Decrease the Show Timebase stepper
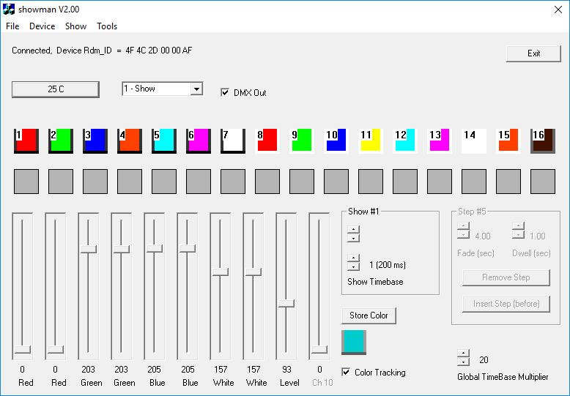Viewport: 570px width, 396px height. click(x=353, y=266)
